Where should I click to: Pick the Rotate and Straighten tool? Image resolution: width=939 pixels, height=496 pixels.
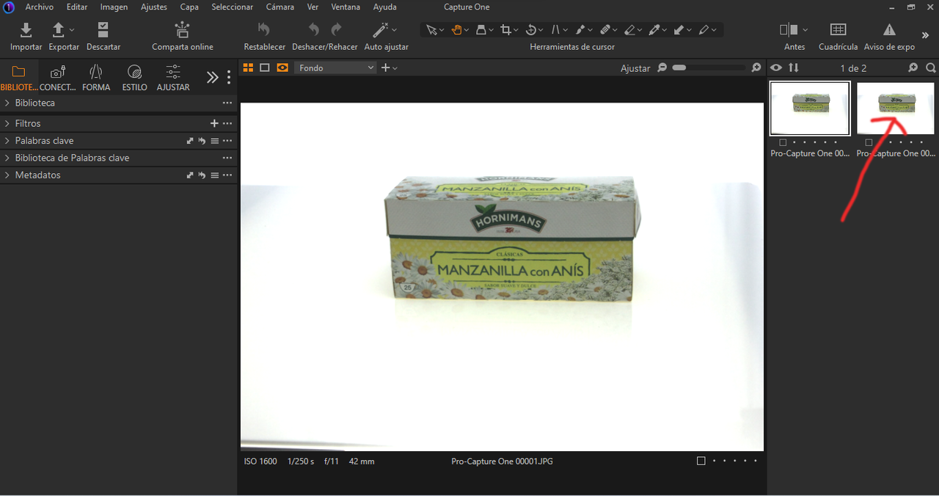pos(531,30)
